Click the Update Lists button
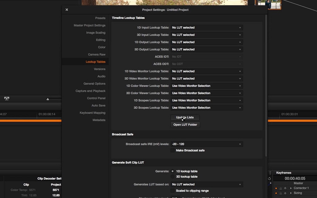This screenshot has width=317, height=198. (185, 117)
